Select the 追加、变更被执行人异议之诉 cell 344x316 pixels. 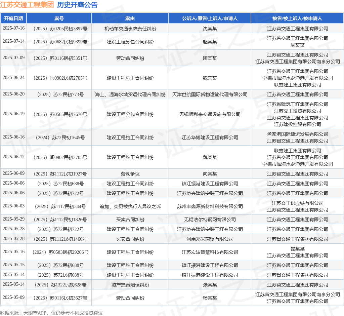pyautogui.click(x=130, y=206)
